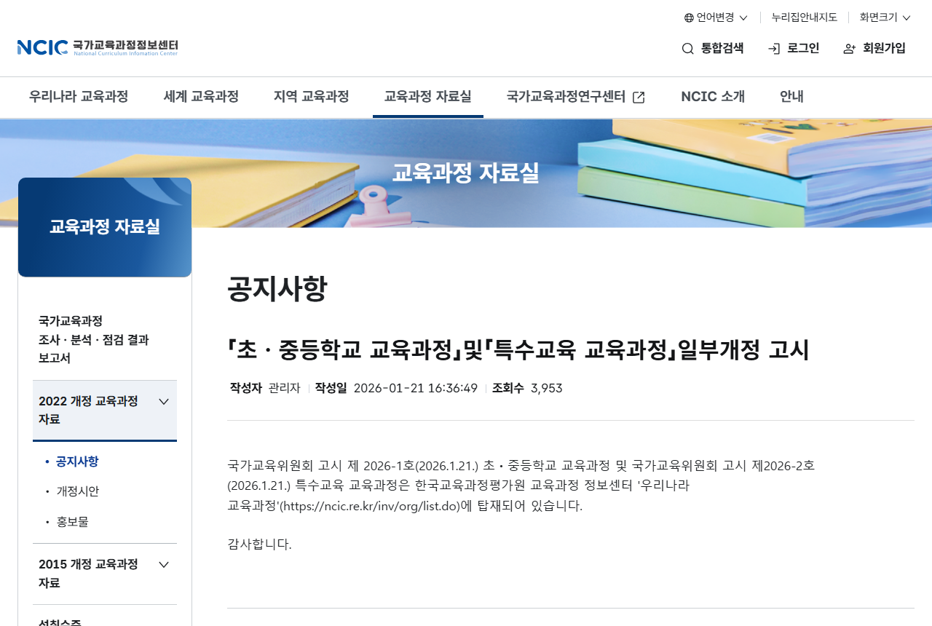This screenshot has width=932, height=626.
Task: Click the login arrow icon
Action: [x=774, y=49]
